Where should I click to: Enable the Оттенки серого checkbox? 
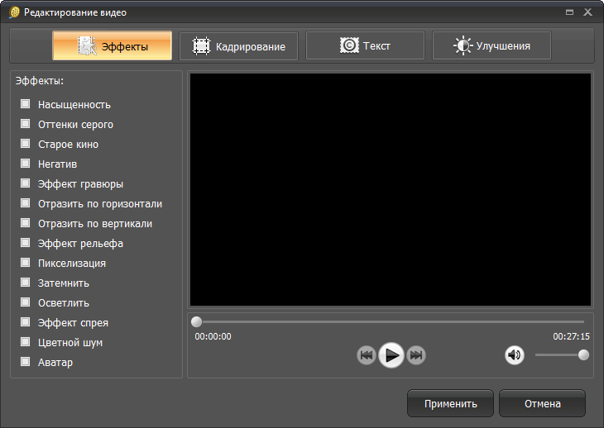tap(26, 124)
